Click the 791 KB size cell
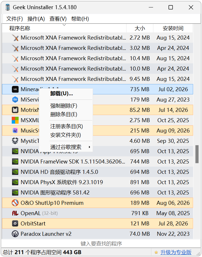Viewport: 202px width, 257px height. tap(140, 213)
